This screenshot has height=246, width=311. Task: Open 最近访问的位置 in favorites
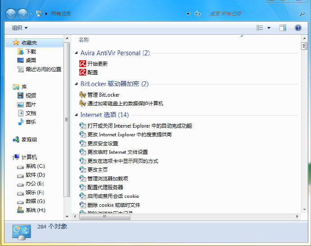coord(39,69)
